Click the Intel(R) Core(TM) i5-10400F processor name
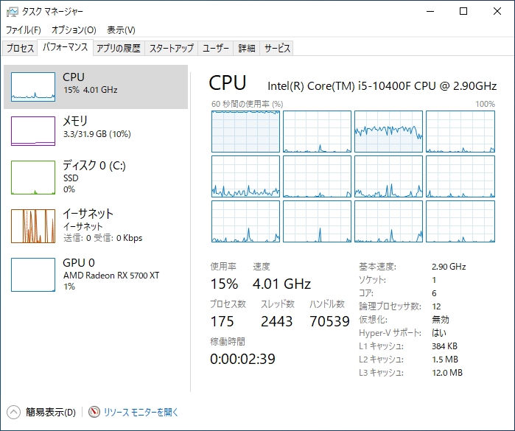The width and height of the screenshot is (515, 431). click(382, 86)
